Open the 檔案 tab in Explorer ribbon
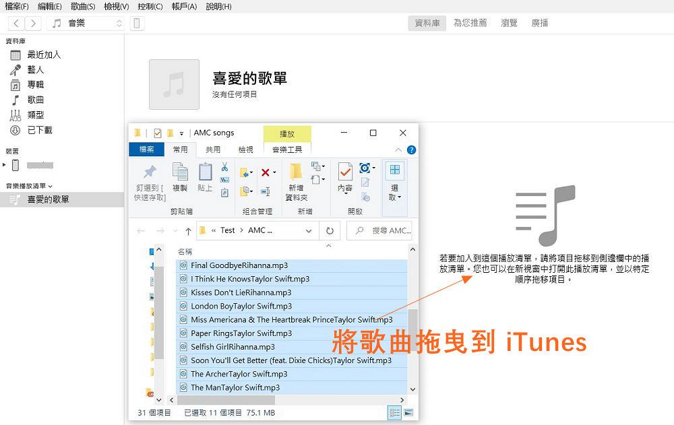Viewport: 674px width, 425px height. pos(146,149)
